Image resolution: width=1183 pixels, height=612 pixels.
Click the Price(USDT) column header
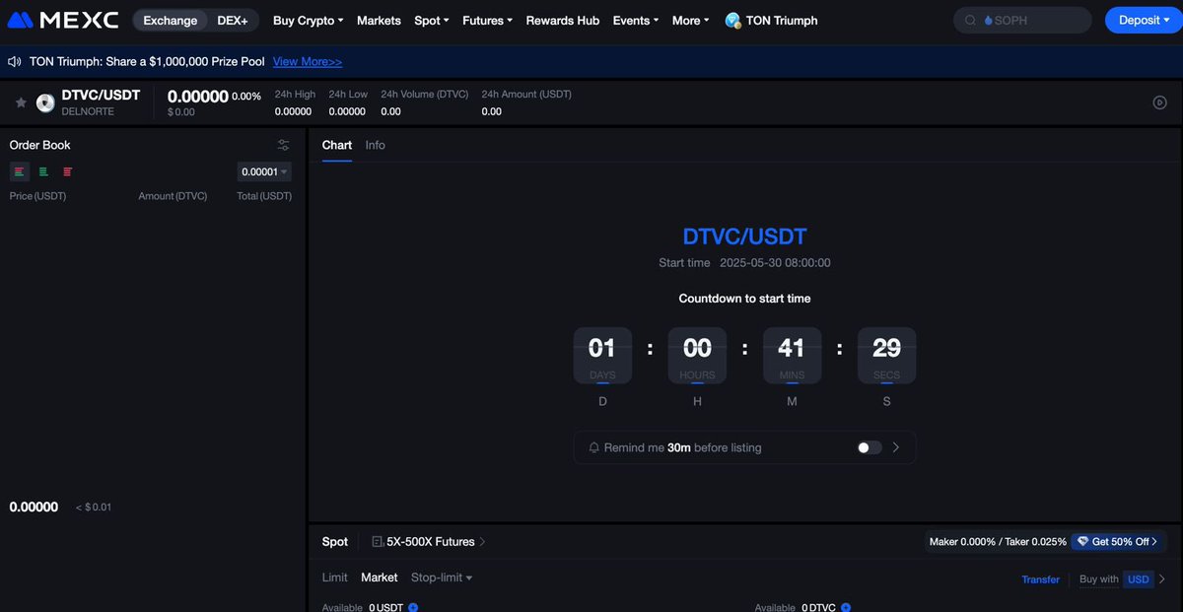pos(37,196)
